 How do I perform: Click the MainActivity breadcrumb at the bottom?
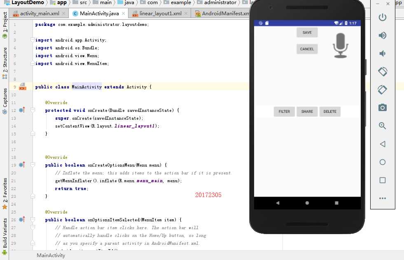[51, 255]
